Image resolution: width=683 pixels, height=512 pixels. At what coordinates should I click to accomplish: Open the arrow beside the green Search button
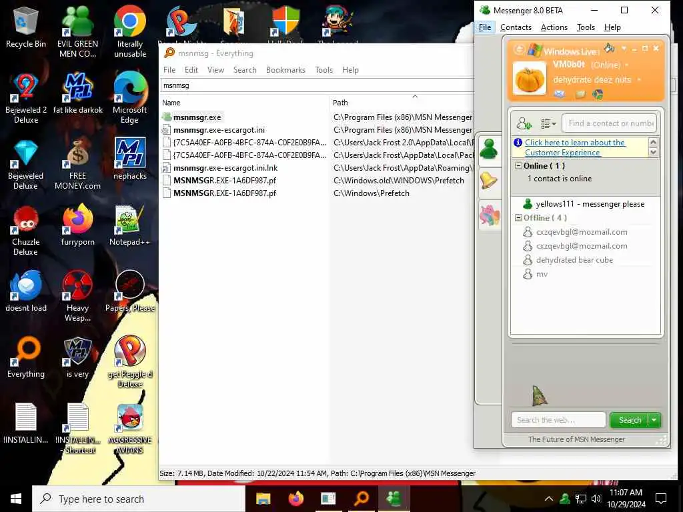coord(654,420)
